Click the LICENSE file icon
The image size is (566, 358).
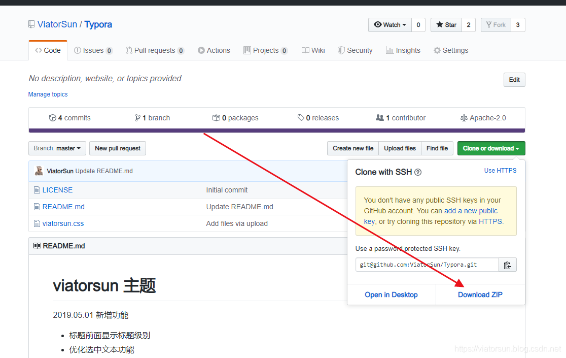point(37,190)
